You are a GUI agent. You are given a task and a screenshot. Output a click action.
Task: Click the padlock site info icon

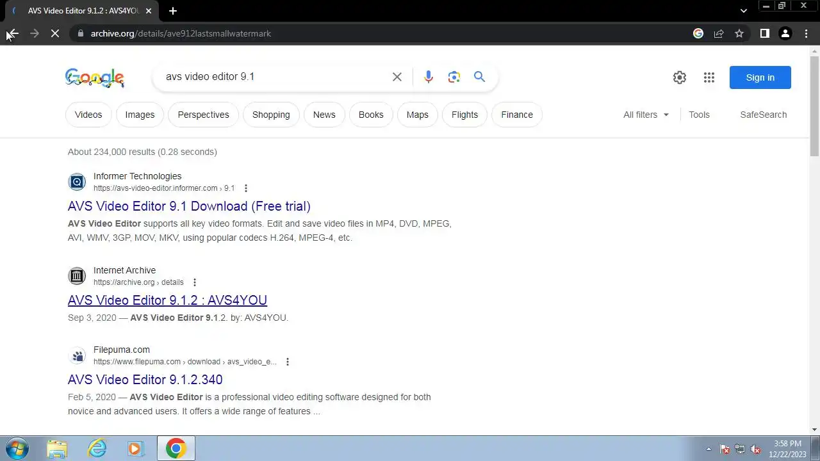pos(80,33)
